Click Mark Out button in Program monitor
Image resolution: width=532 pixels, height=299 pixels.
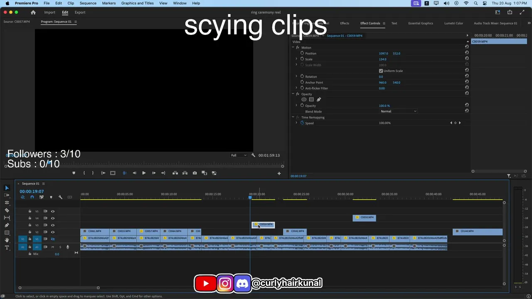93,173
